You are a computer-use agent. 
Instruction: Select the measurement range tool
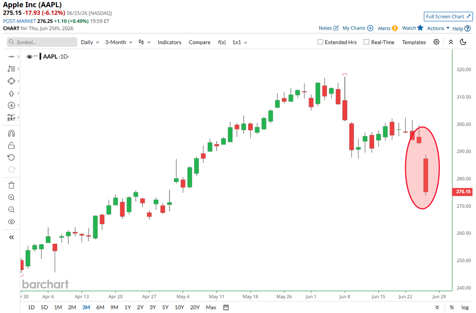11,117
